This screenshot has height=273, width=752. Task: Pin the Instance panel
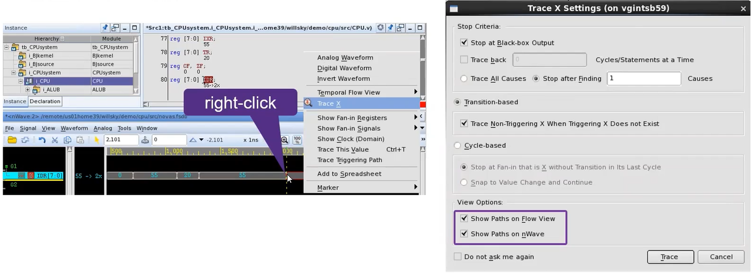click(x=106, y=28)
